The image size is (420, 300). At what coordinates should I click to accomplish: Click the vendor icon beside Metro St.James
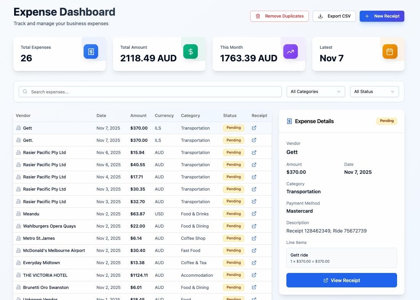click(18, 238)
